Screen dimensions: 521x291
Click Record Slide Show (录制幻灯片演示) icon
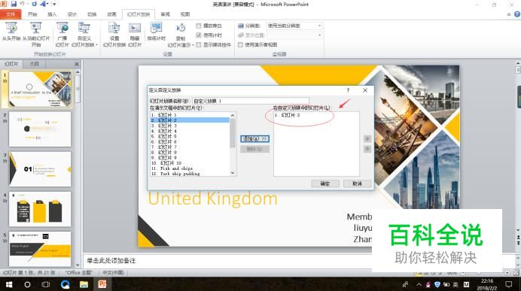[181, 28]
